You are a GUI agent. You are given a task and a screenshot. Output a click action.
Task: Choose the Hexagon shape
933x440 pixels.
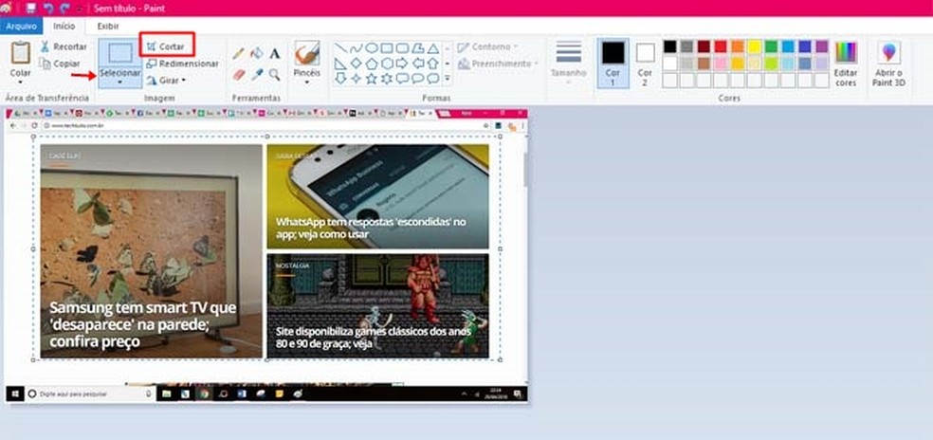pyautogui.click(x=387, y=64)
